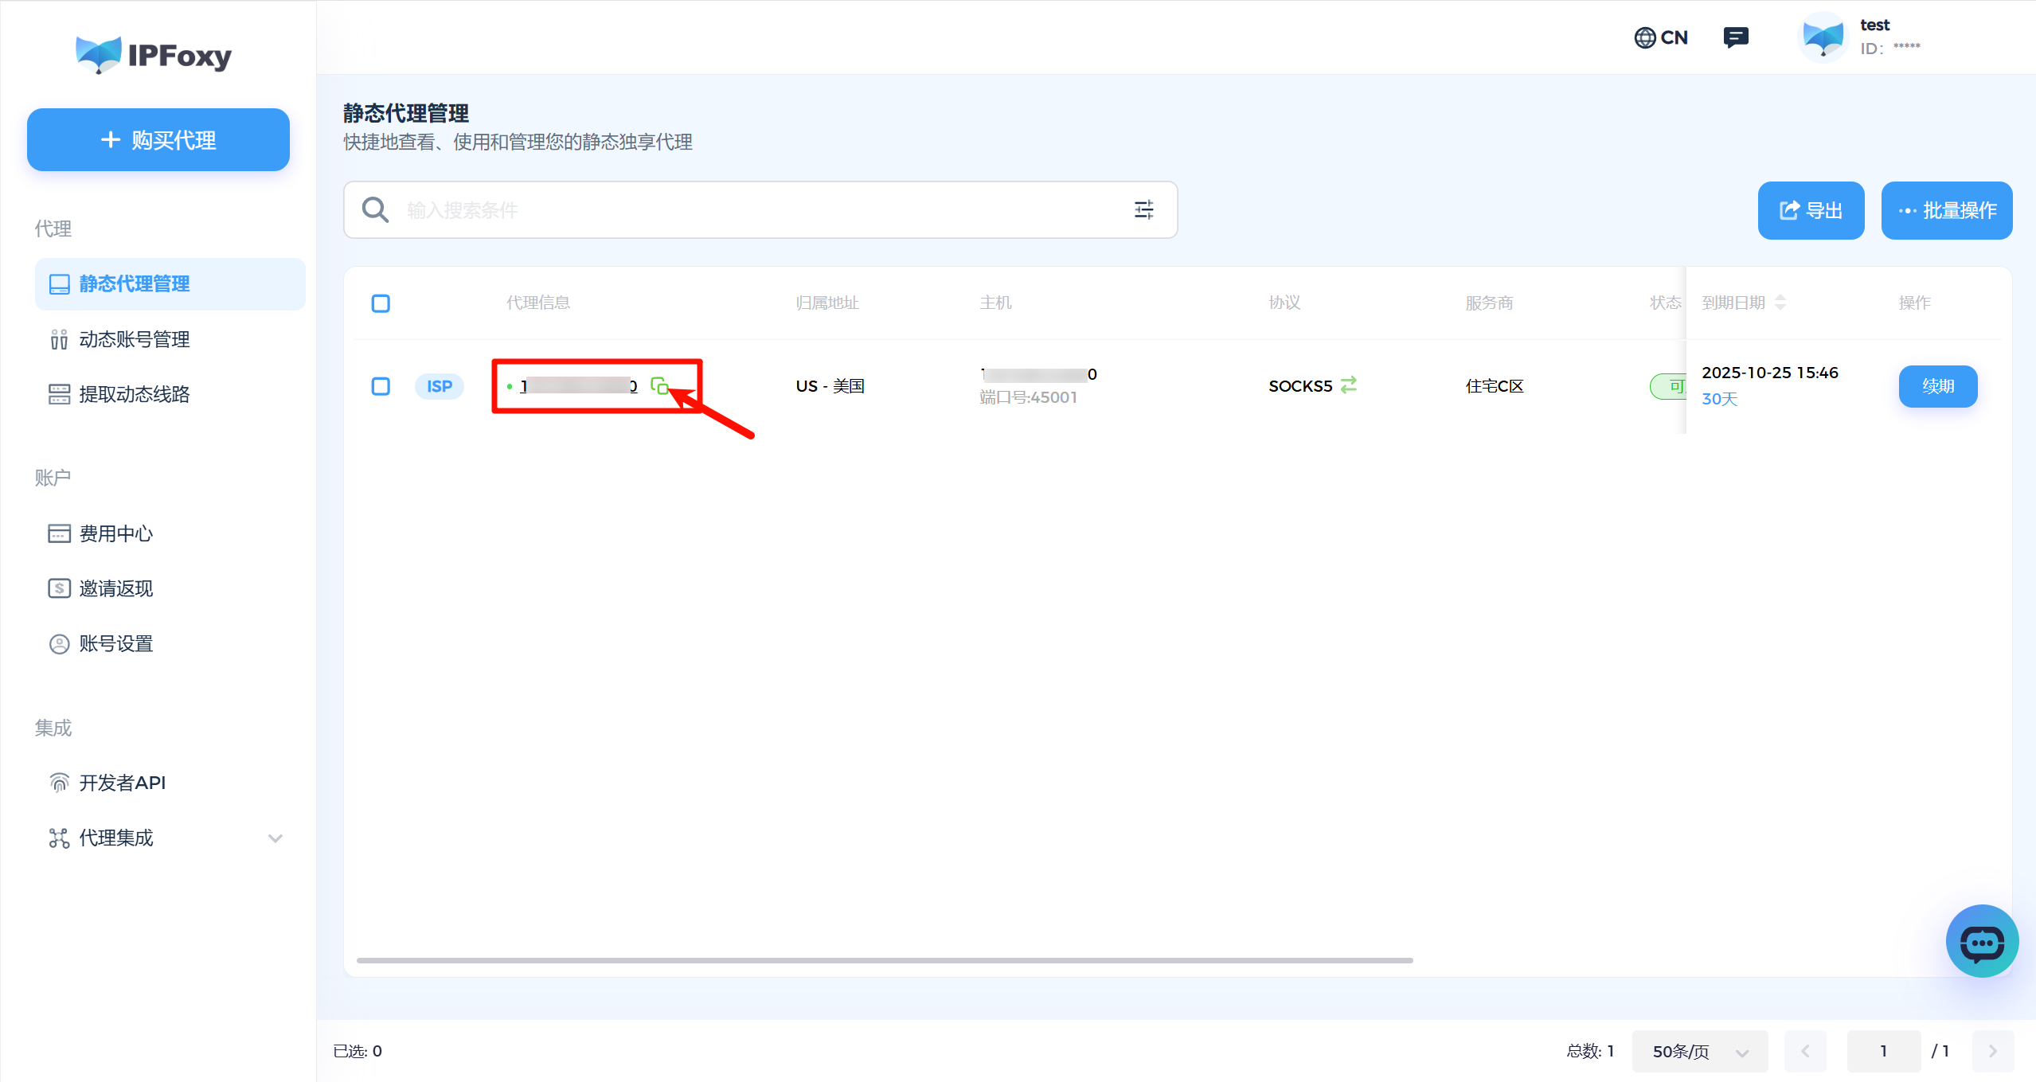The image size is (2036, 1082).
Task: Toggle the select-all checkbox in table header
Action: point(381,303)
